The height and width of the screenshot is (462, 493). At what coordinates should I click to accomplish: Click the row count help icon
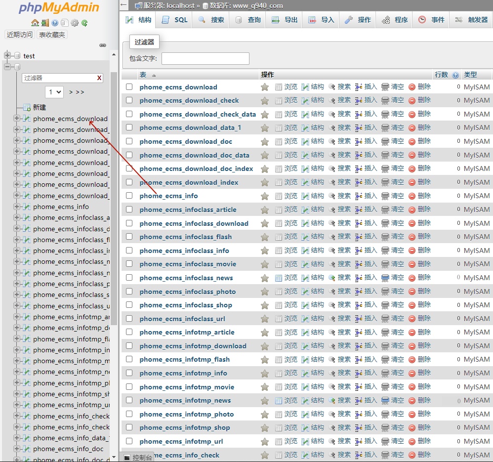(455, 75)
